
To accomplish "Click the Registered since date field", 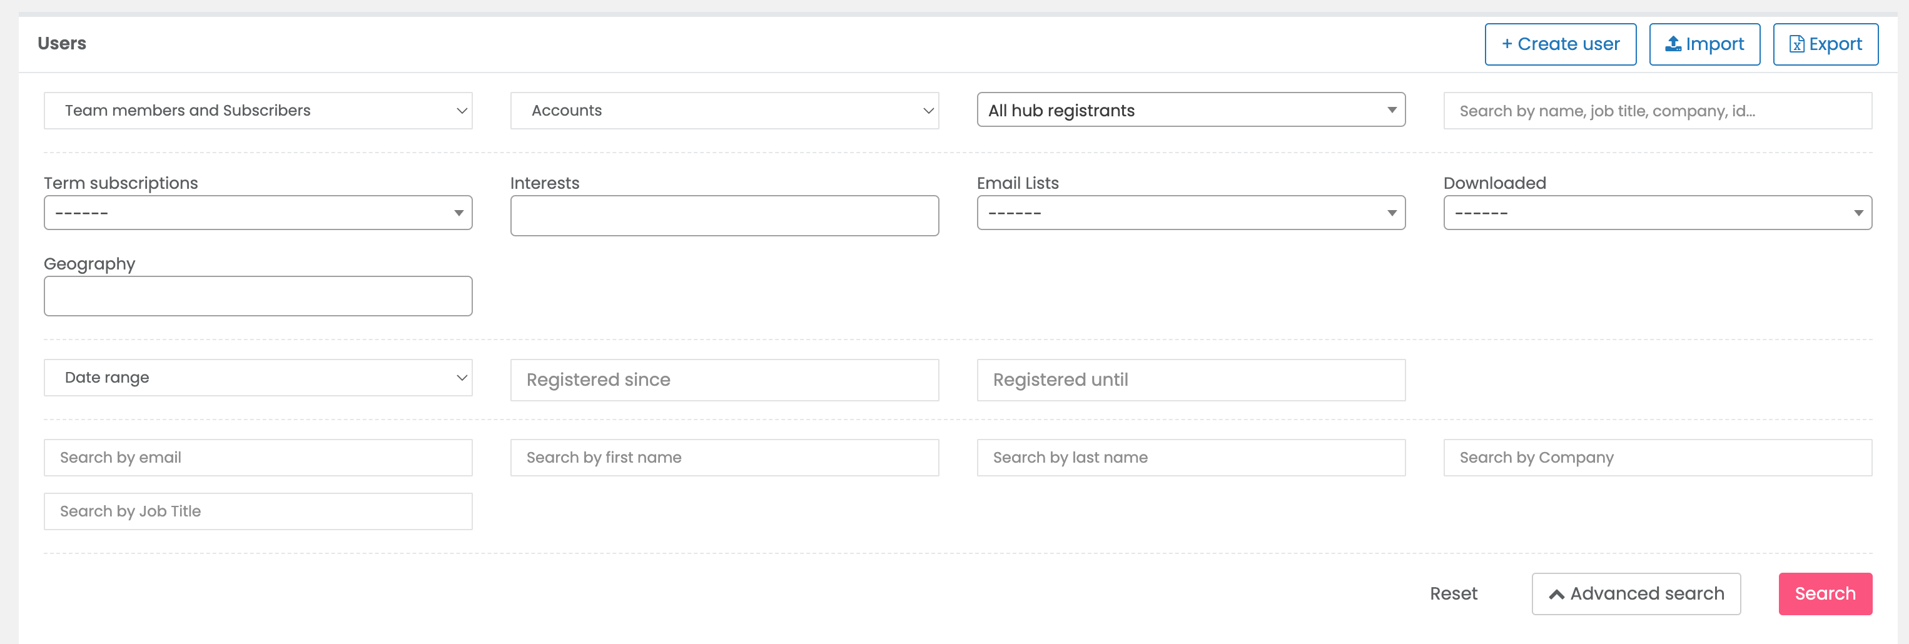I will 724,380.
